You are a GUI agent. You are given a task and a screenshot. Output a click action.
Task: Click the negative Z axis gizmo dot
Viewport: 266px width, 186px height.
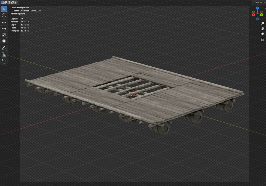coord(257,19)
